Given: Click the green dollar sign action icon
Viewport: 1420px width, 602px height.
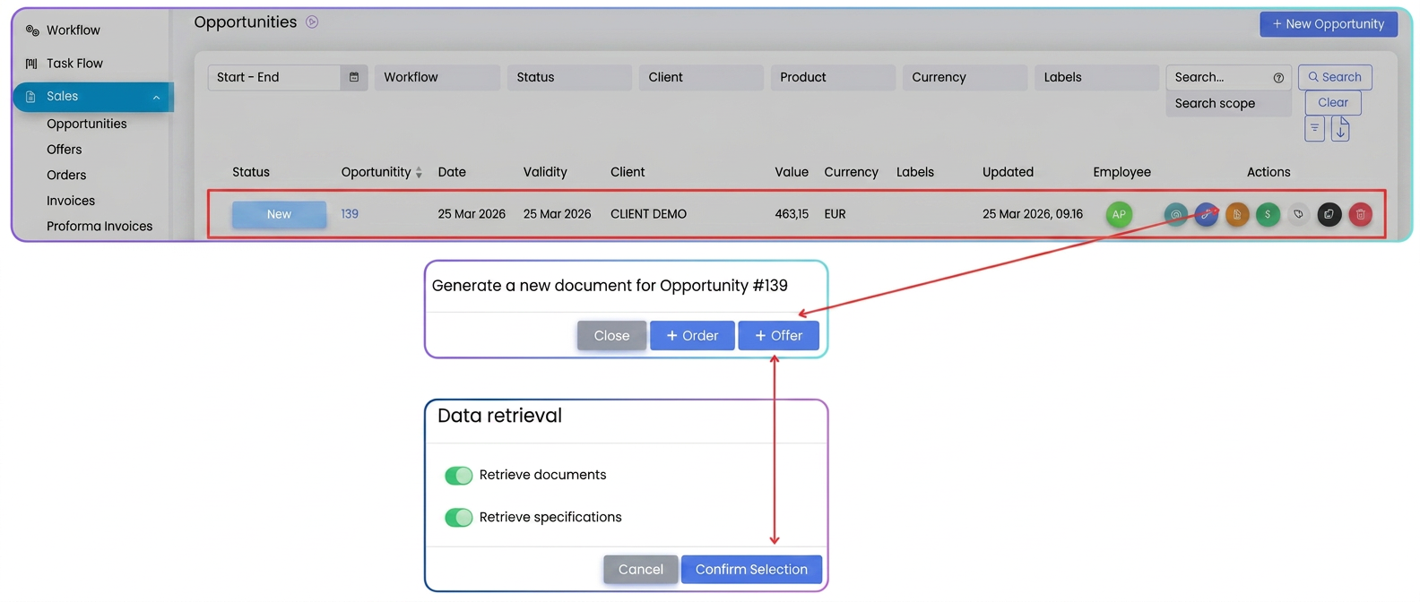Looking at the screenshot, I should point(1268,214).
